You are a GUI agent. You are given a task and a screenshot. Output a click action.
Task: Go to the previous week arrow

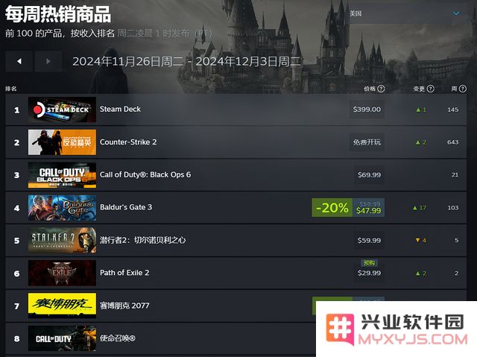pos(19,61)
